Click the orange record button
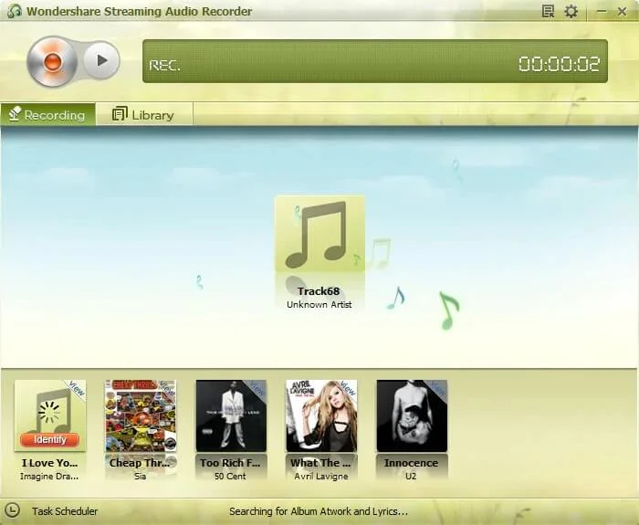 tap(52, 61)
